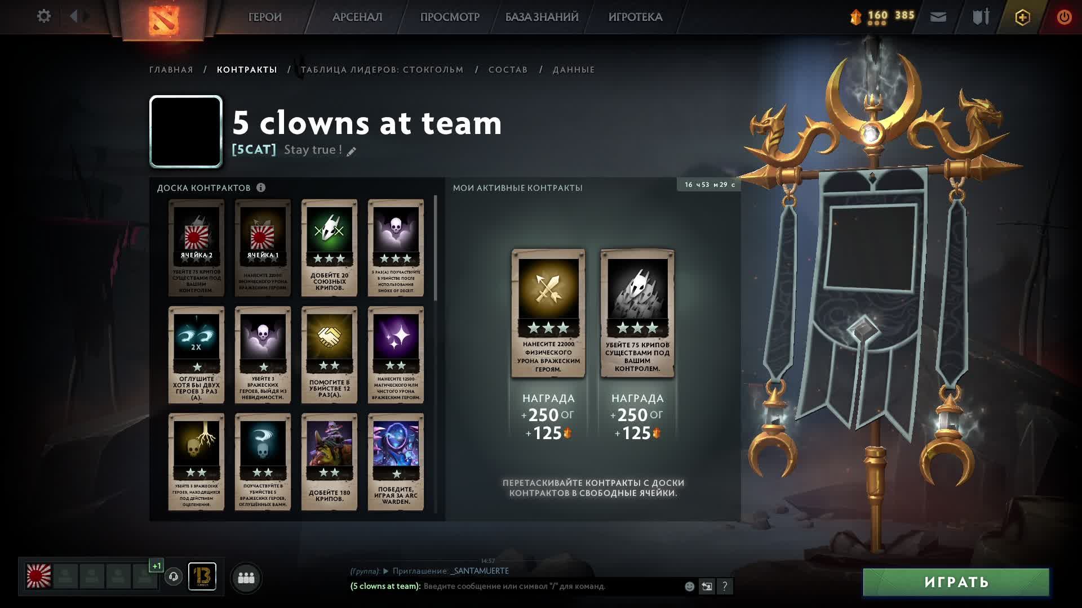Screen dimensions: 1082x608
Task: Select Arc Warden win contract card
Action: [396, 462]
